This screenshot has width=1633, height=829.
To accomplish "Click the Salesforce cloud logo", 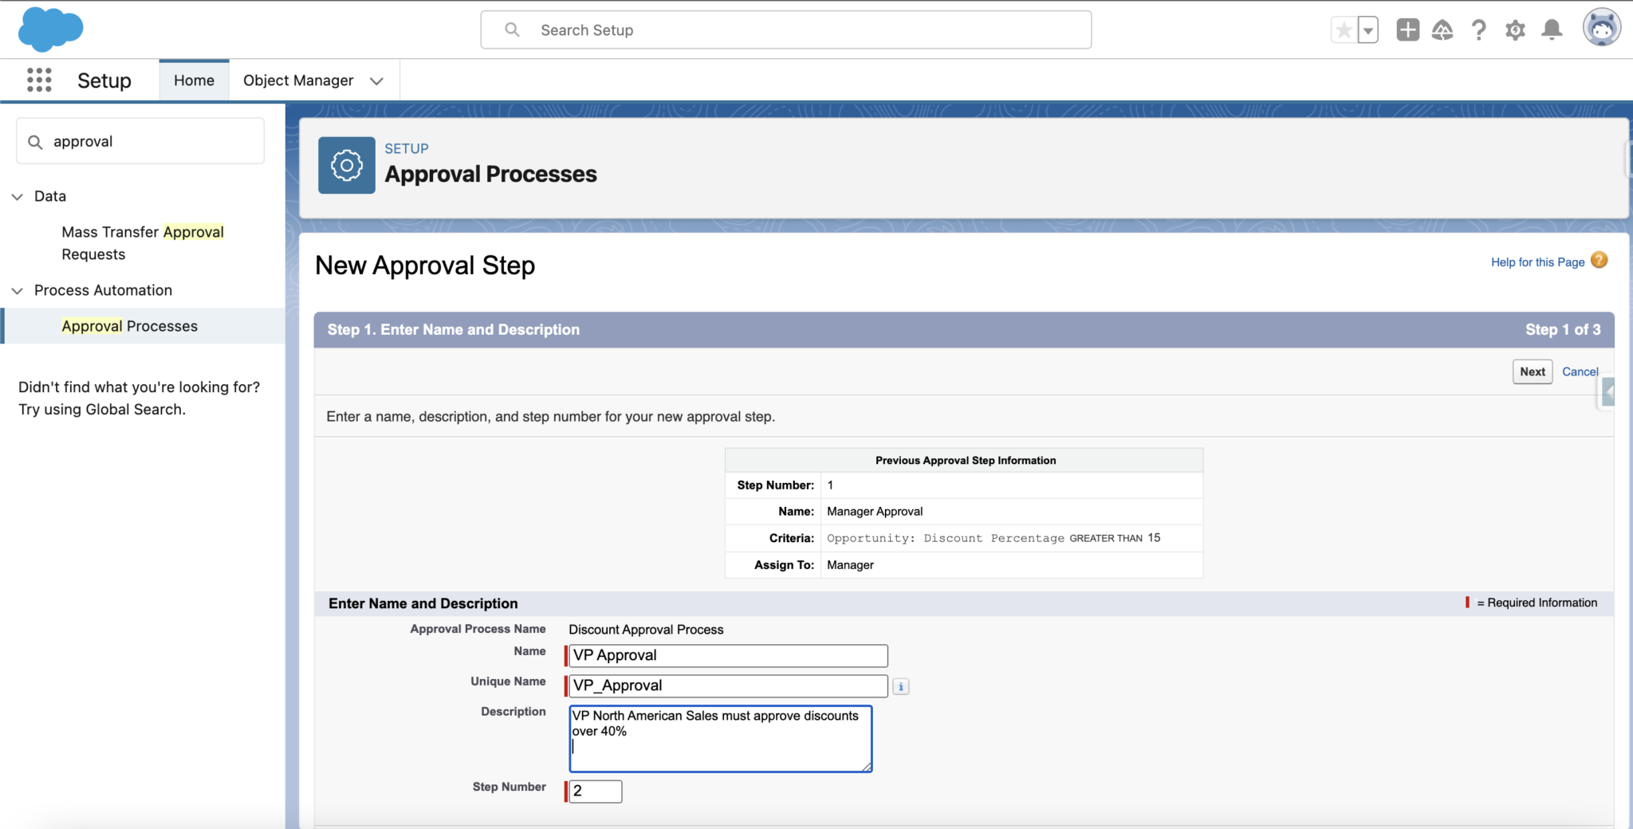I will point(49,29).
